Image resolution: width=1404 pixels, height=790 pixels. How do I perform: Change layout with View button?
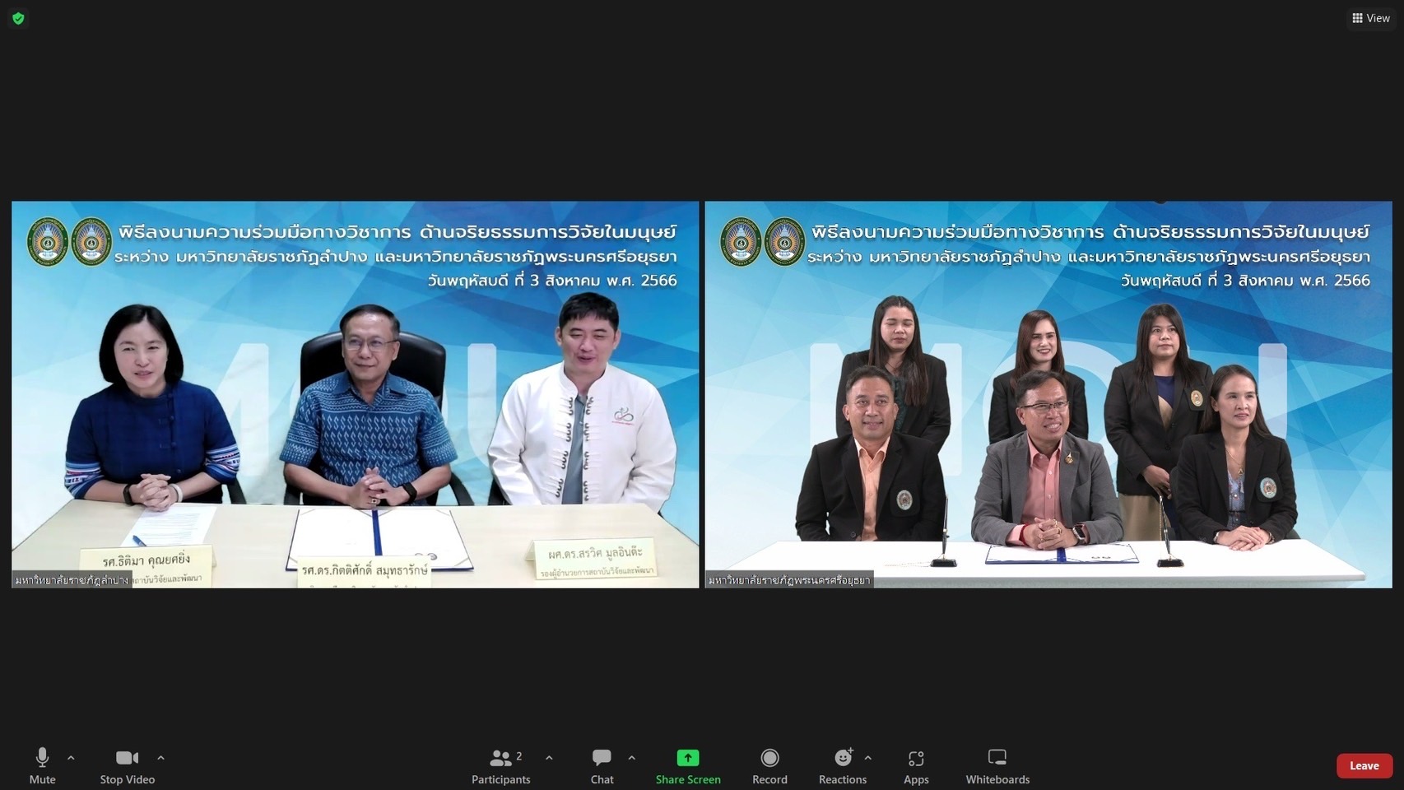1371,18
